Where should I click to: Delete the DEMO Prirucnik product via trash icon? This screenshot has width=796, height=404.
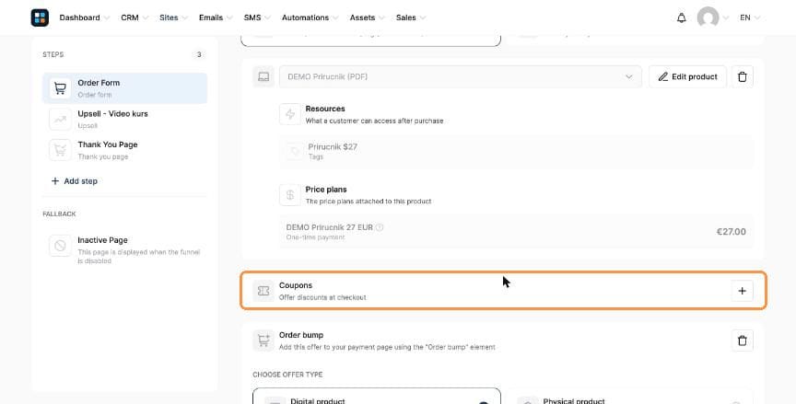coord(743,76)
